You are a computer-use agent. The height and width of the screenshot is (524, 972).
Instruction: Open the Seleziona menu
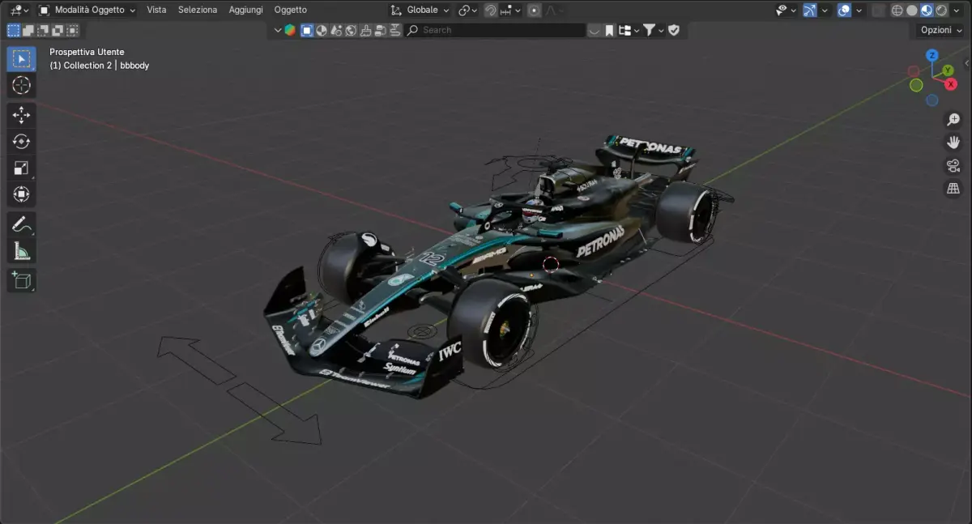pos(198,10)
